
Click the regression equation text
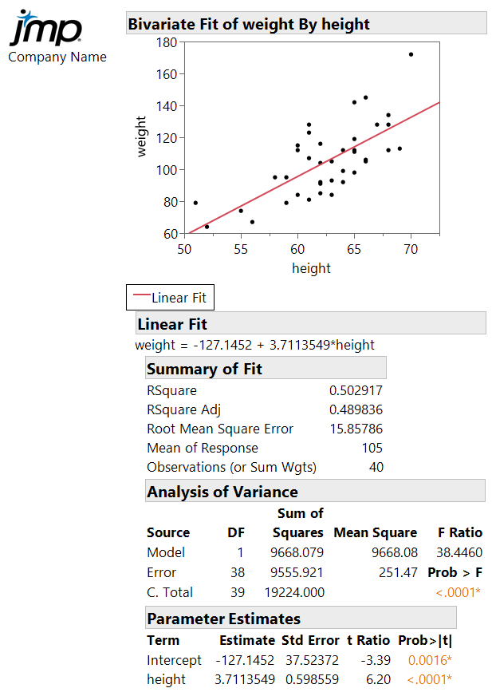pos(255,346)
